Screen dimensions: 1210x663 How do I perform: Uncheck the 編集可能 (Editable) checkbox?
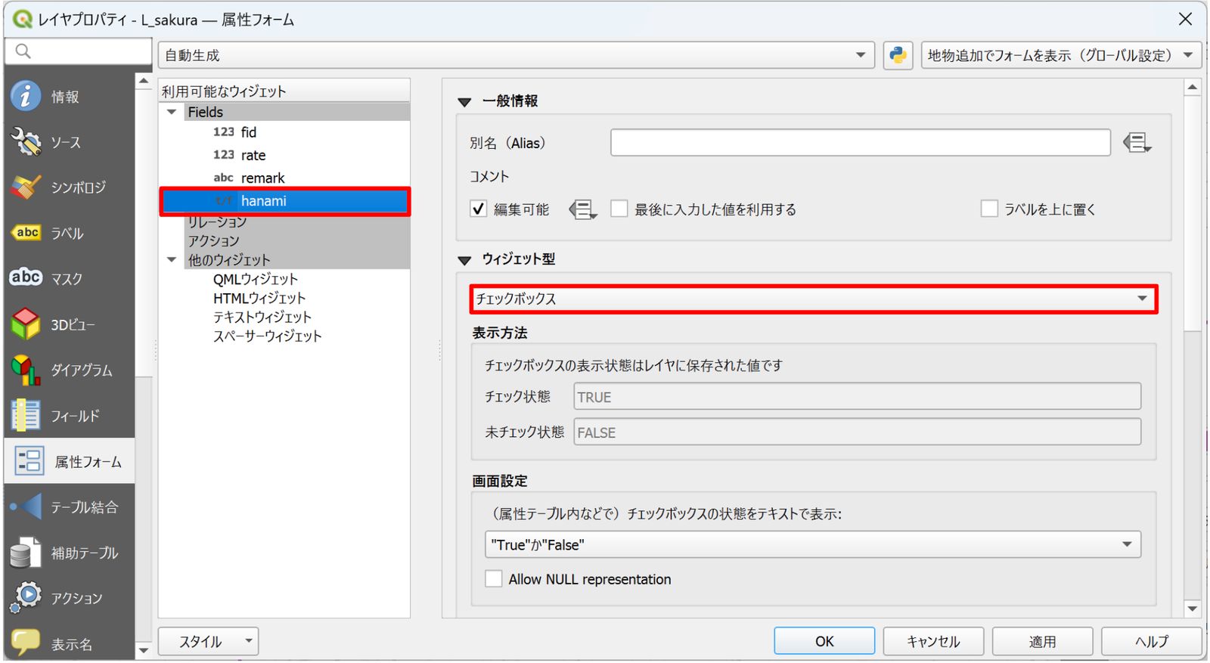click(x=478, y=209)
